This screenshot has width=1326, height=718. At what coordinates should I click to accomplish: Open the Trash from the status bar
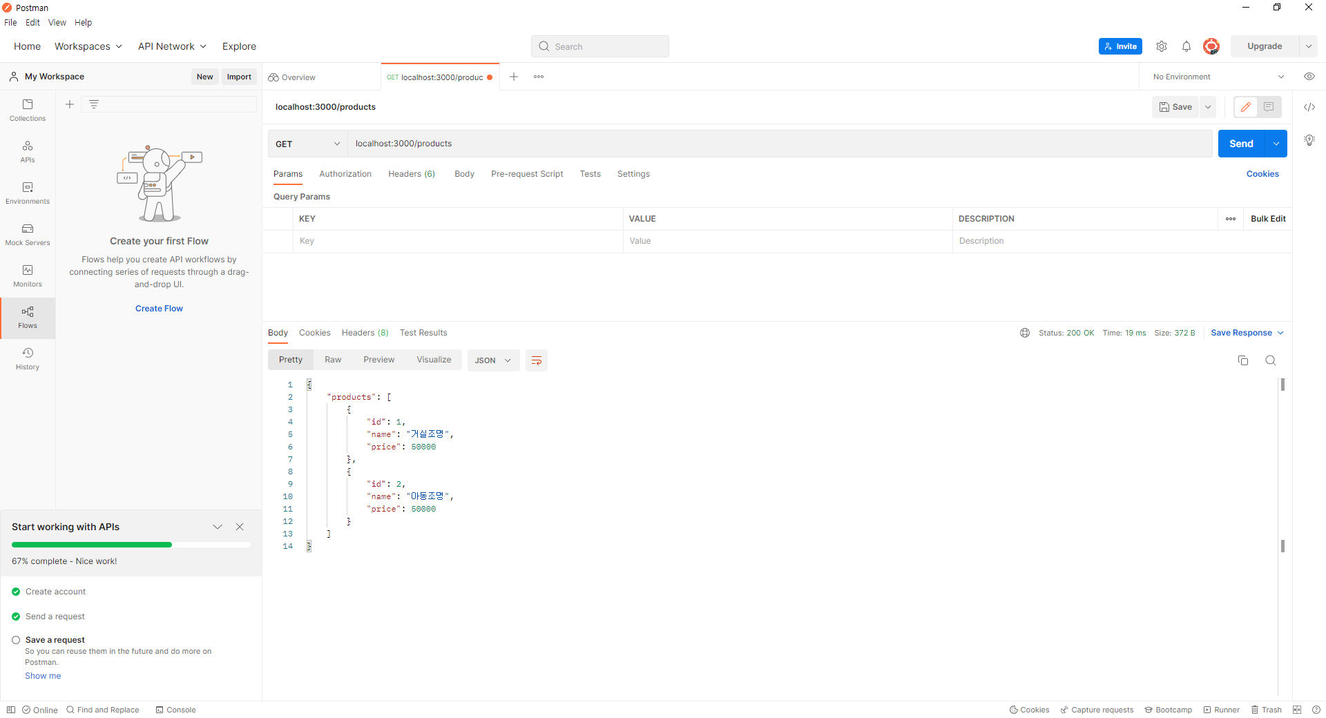pos(1267,710)
